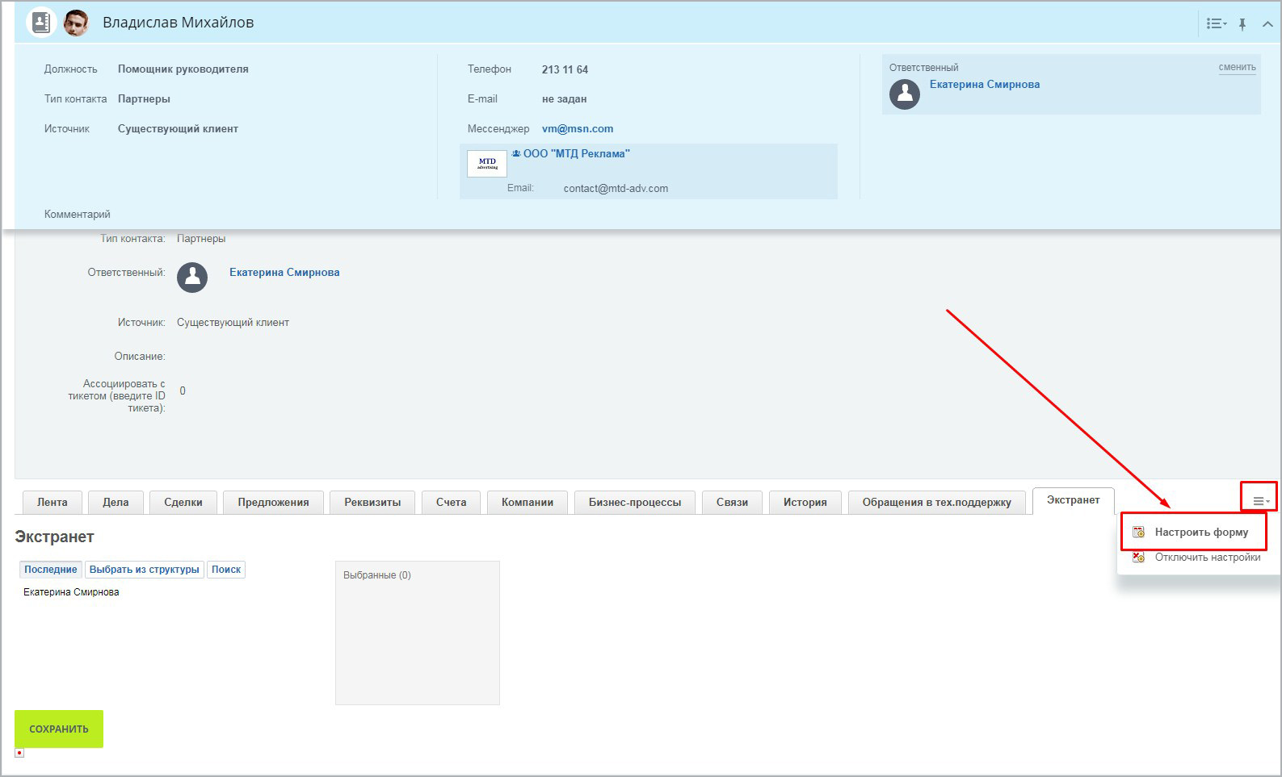Open the ООО "МТД Реклама" company link
Screen dimensions: 1282x777
576,153
